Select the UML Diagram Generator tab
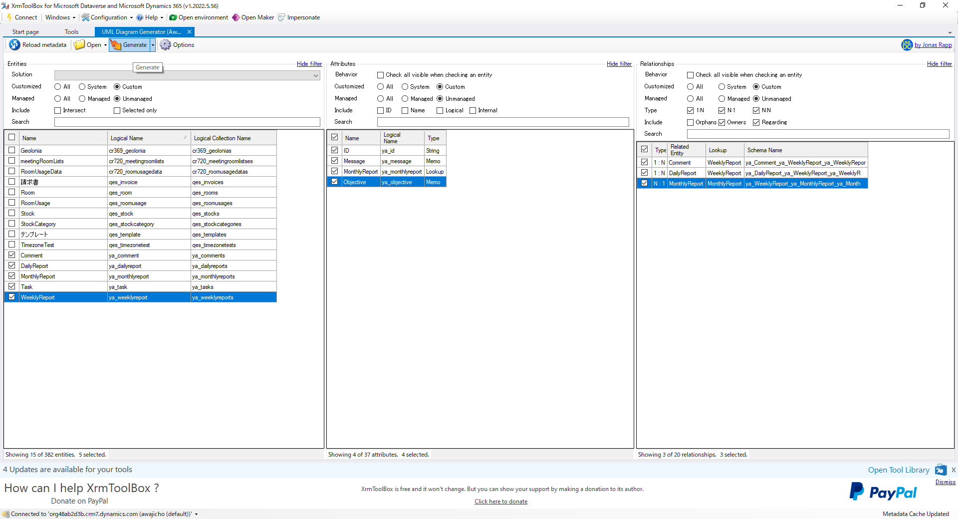The width and height of the screenshot is (958, 519). (x=141, y=32)
